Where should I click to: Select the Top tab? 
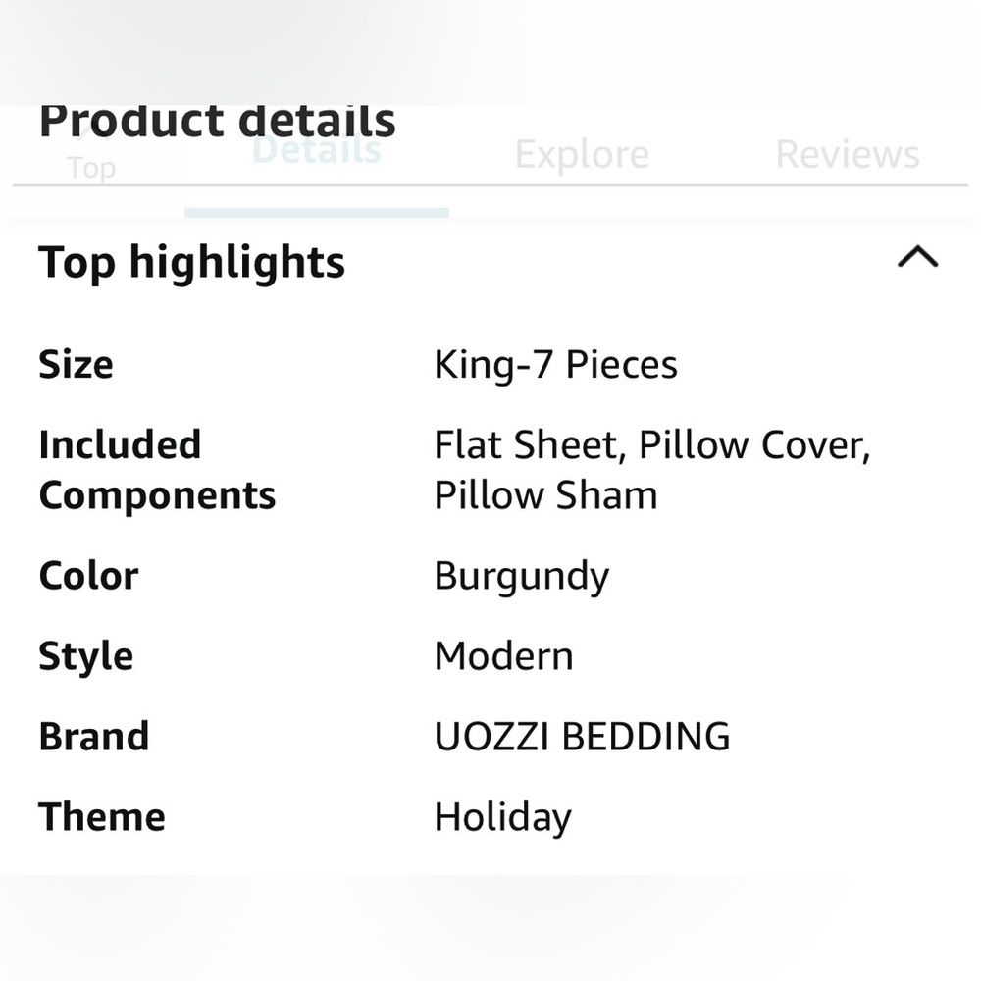pos(91,167)
